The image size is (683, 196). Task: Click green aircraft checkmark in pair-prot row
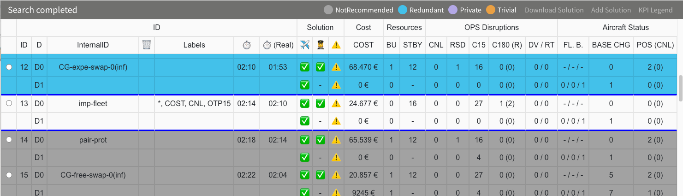[x=305, y=140]
